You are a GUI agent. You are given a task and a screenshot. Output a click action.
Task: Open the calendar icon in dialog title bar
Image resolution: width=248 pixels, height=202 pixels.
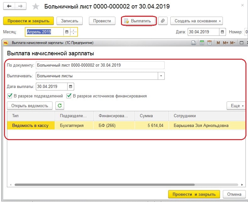[209, 43]
